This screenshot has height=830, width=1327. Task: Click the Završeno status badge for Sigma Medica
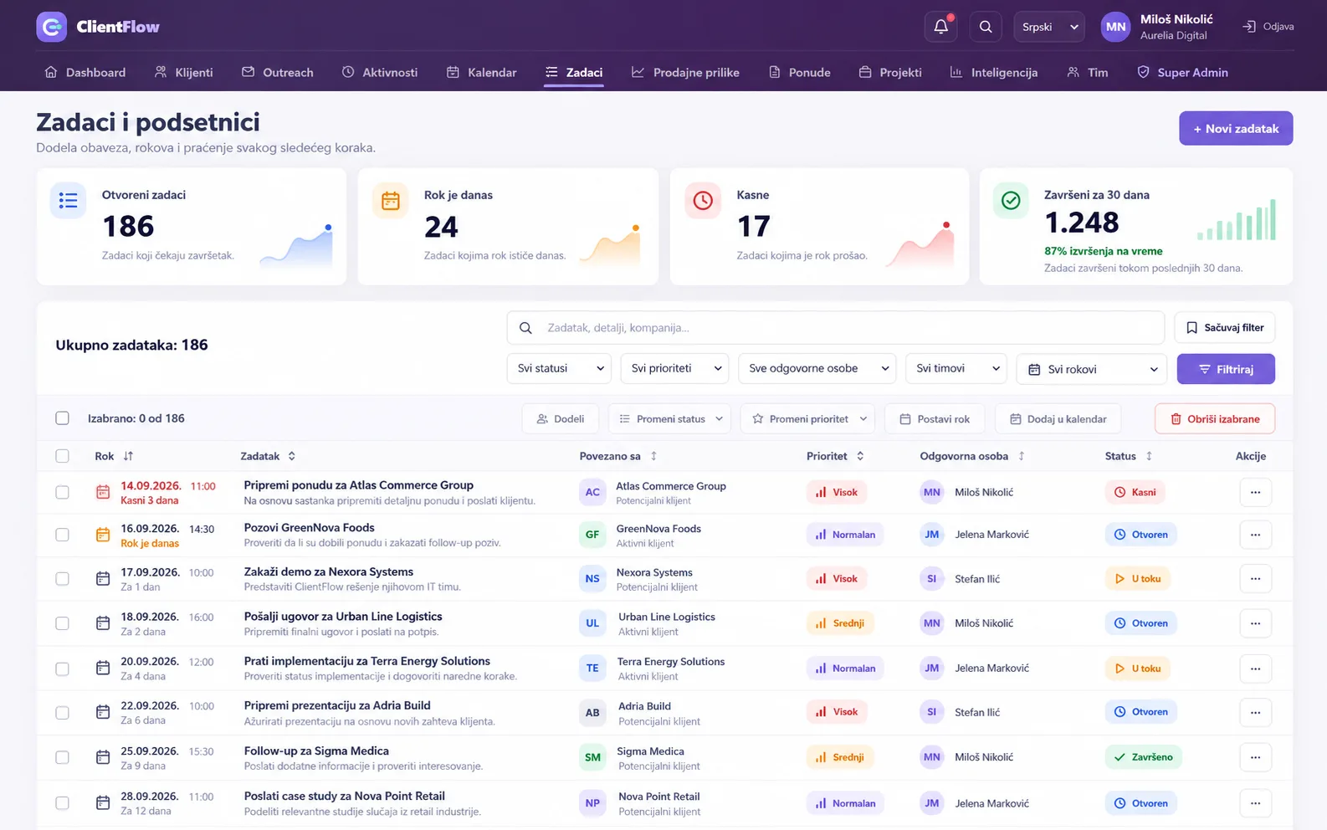[1144, 757]
